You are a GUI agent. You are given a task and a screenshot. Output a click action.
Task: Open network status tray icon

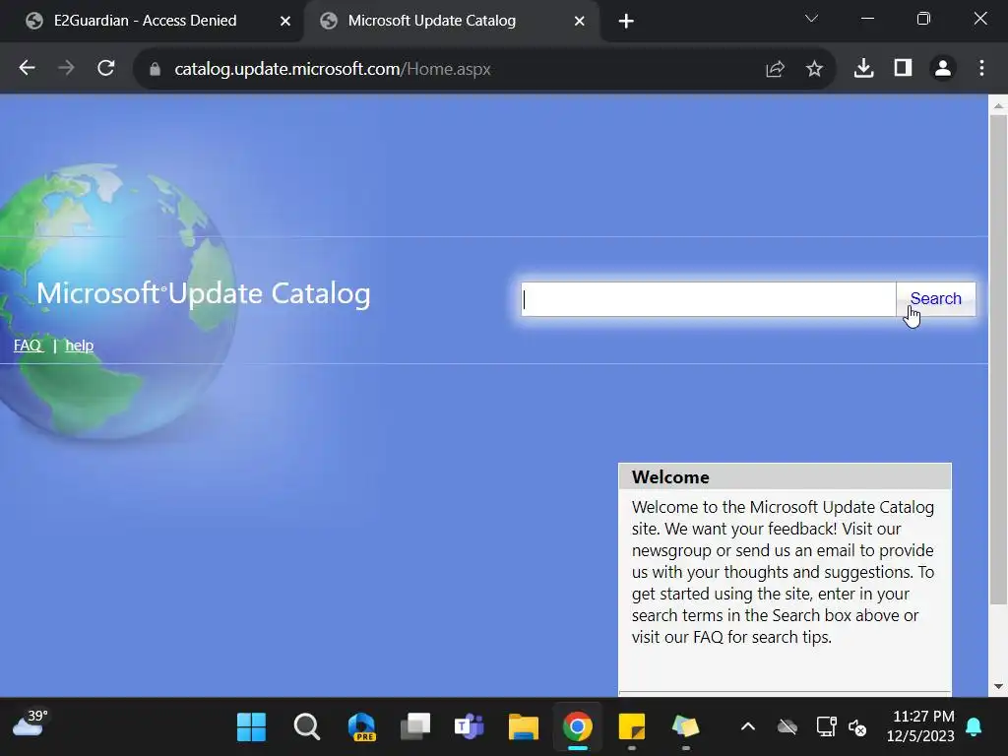pyautogui.click(x=826, y=727)
